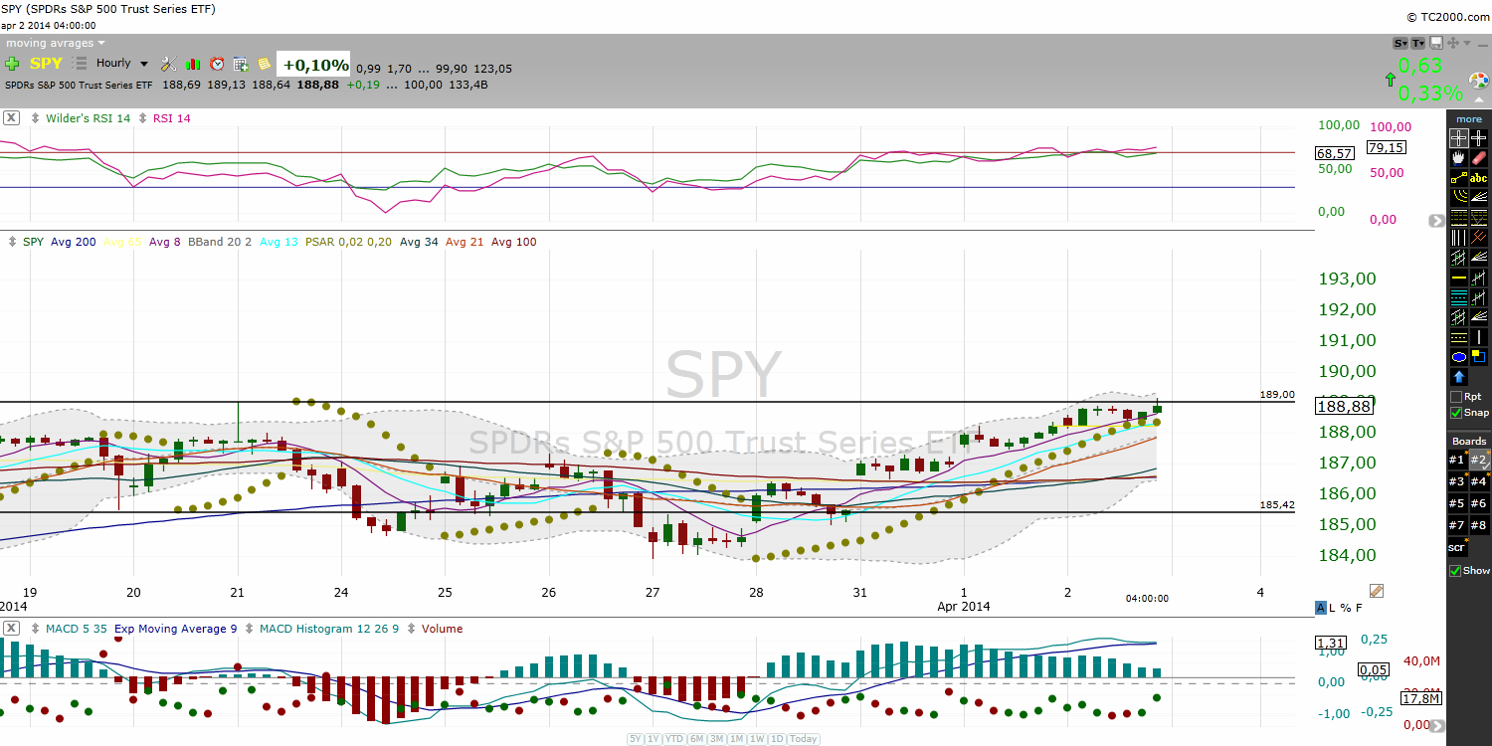The image size is (1492, 746).
Task: Switch to board #3
Action: [x=1457, y=481]
